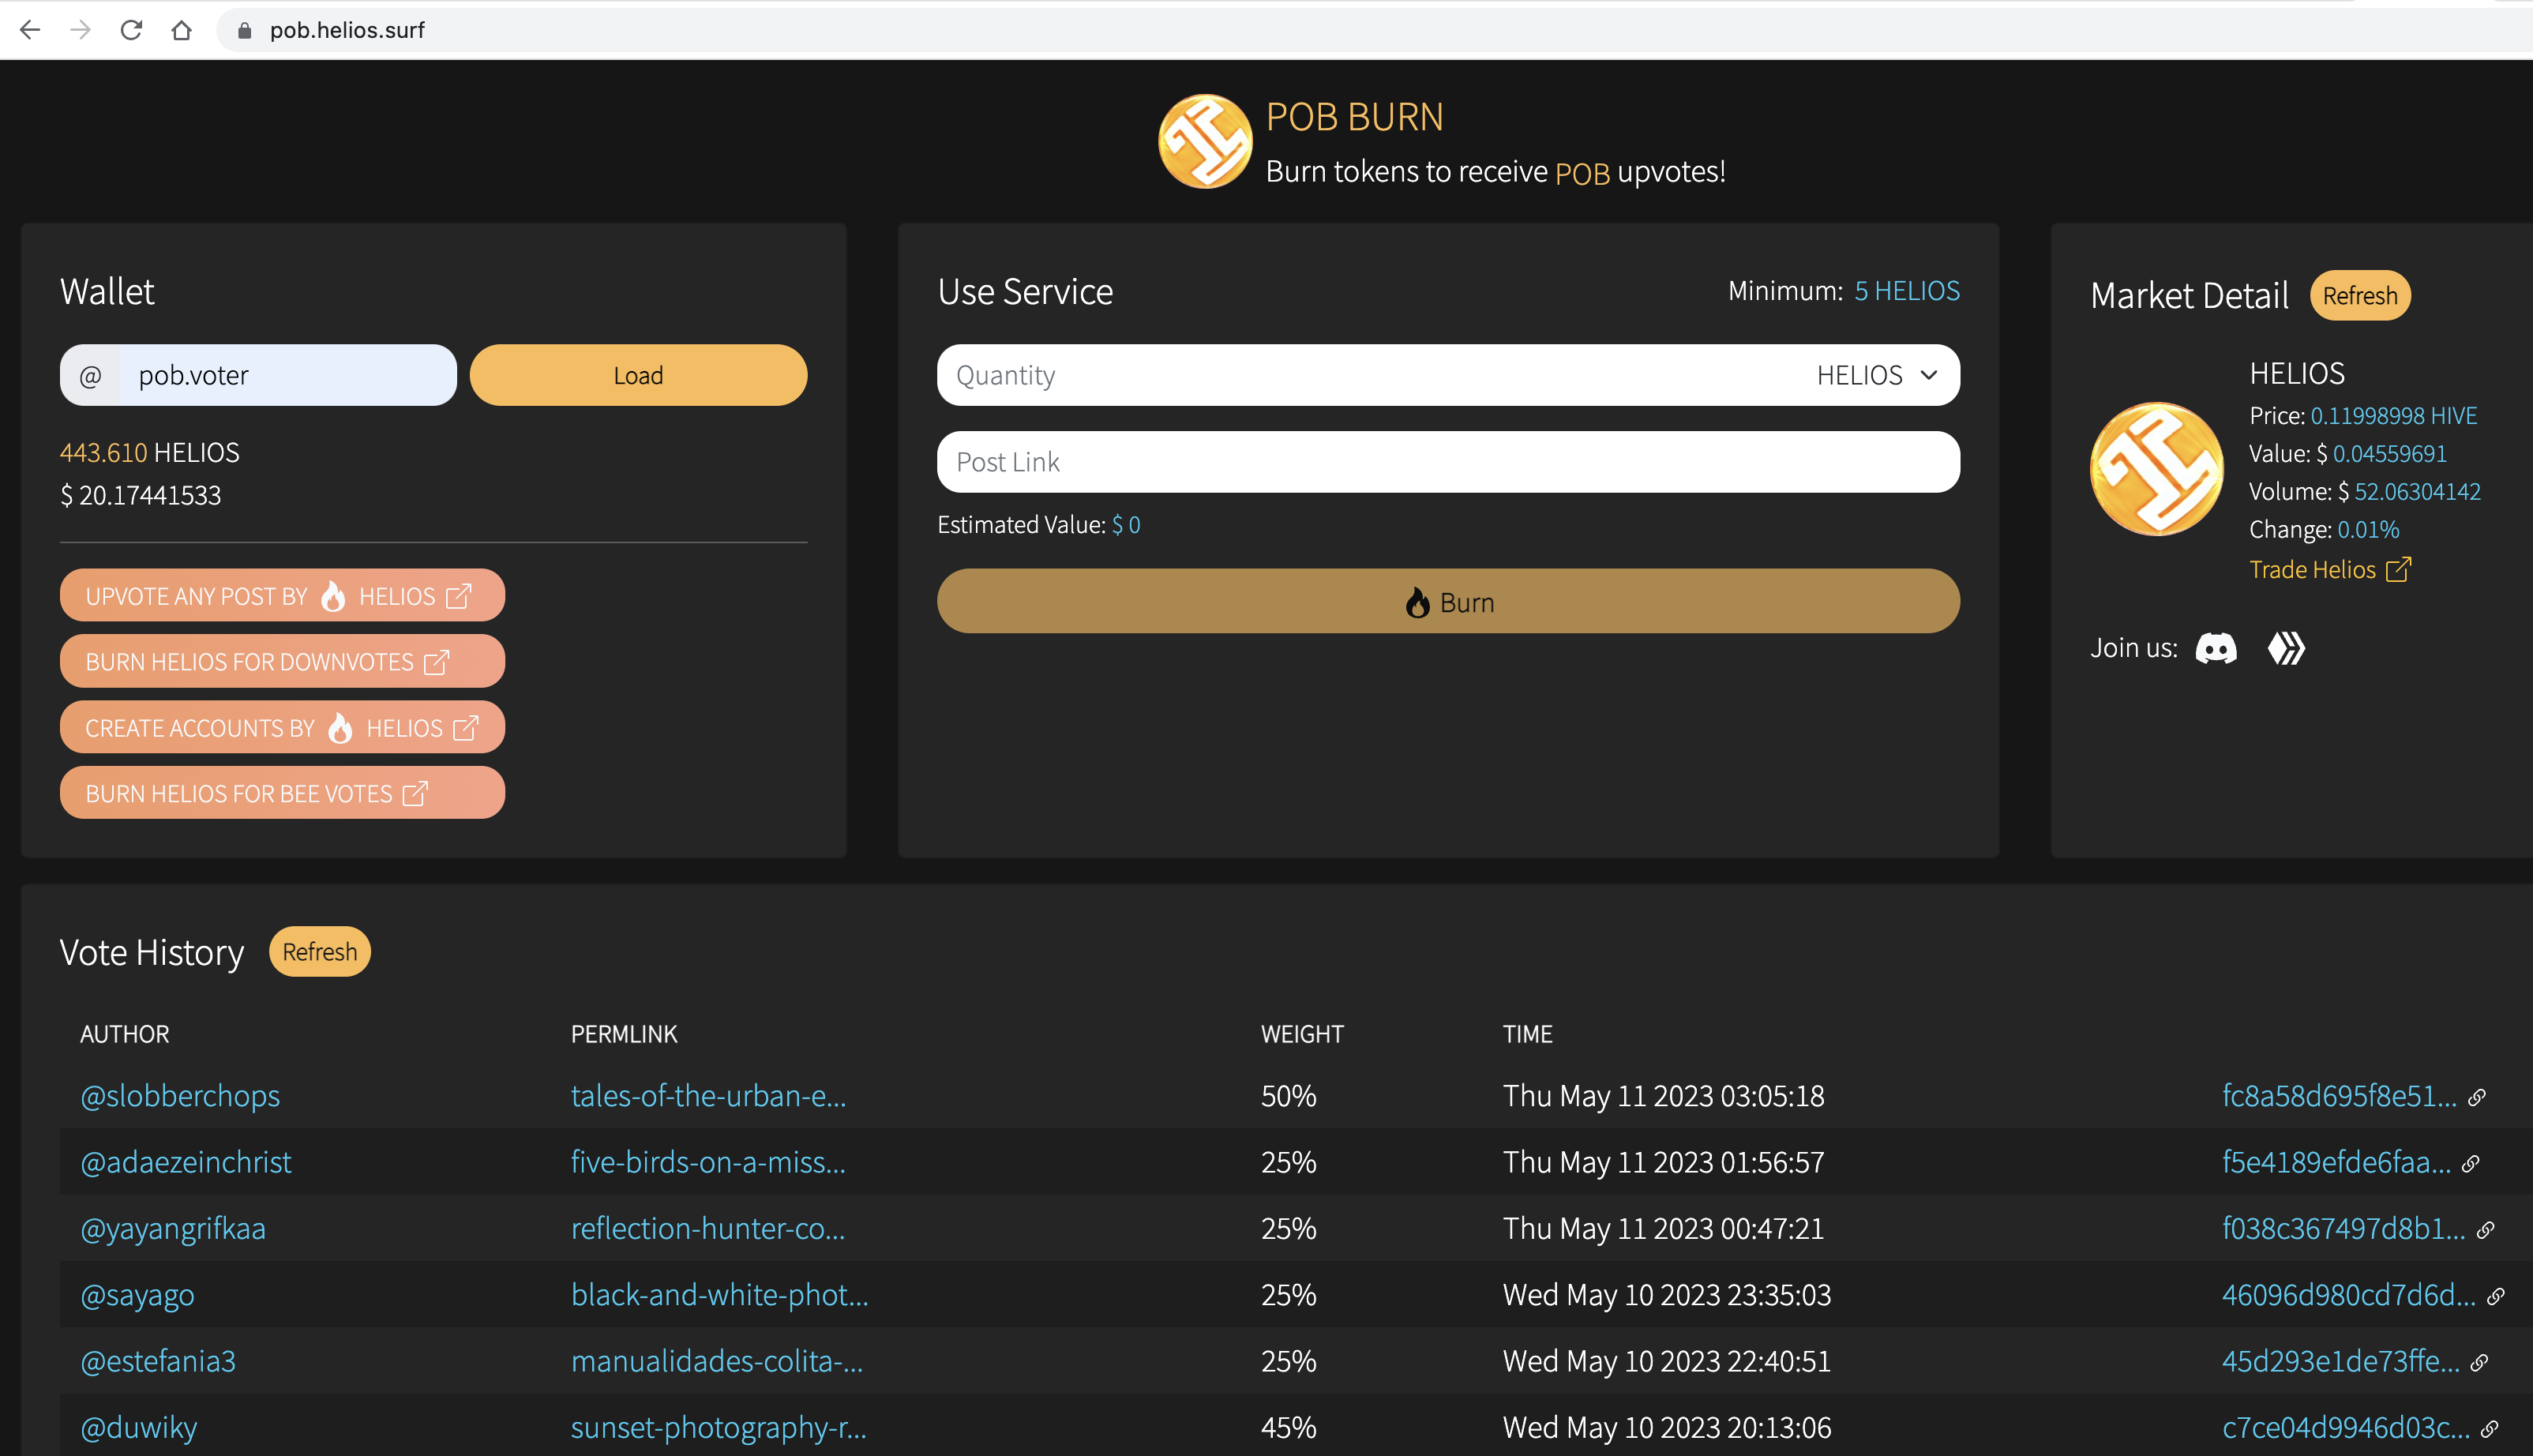Open permlink reflection-hunter-co...
Image resolution: width=2533 pixels, height=1456 pixels.
pyautogui.click(x=707, y=1228)
